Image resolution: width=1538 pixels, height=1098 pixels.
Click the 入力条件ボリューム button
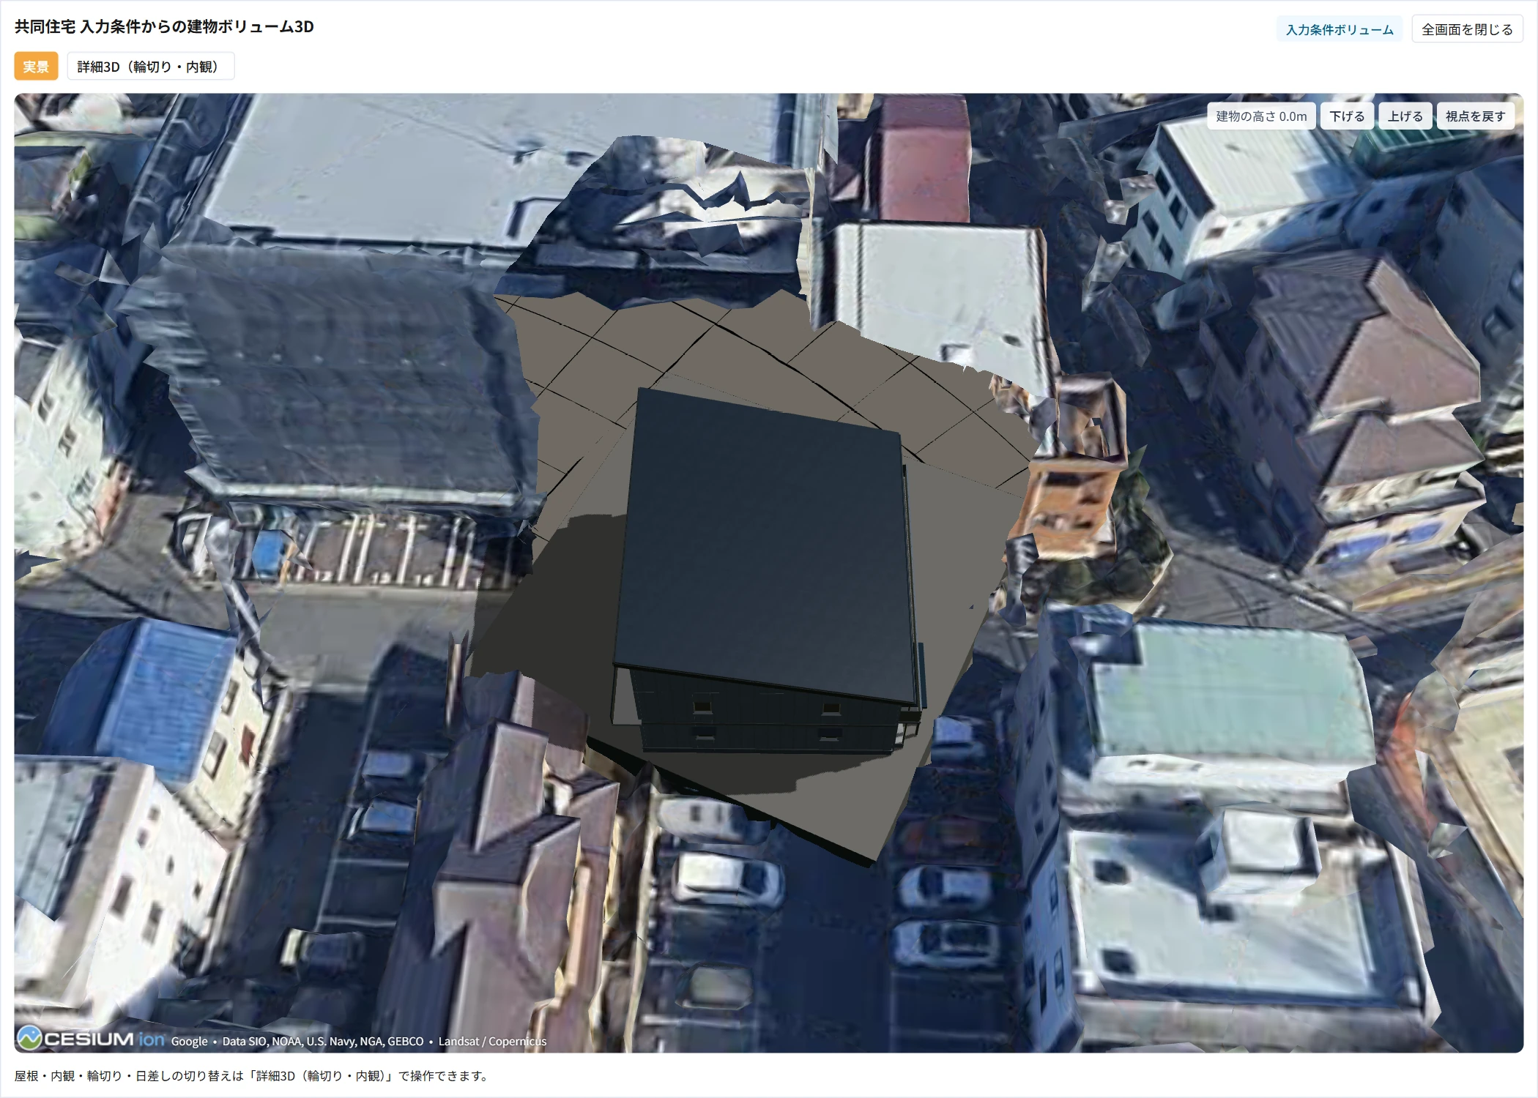click(1340, 29)
